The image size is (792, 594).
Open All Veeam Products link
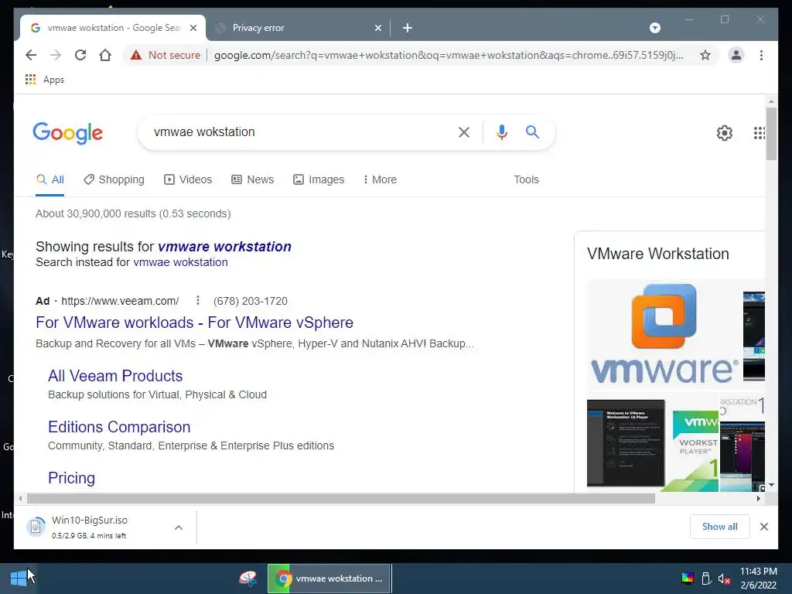coord(115,376)
